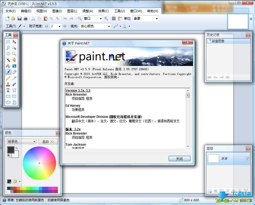
Task: Click the Save floppy disk icon
Action: [x=20, y=19]
